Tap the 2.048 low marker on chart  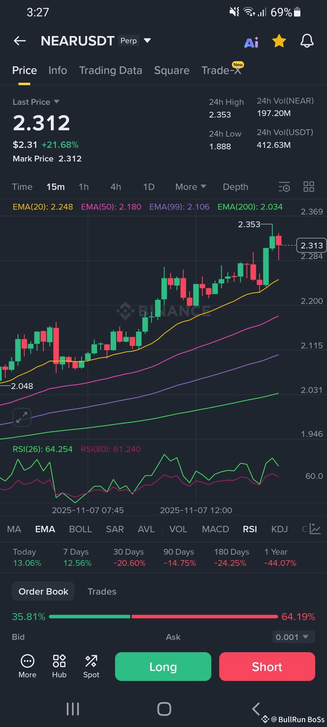coord(22,386)
